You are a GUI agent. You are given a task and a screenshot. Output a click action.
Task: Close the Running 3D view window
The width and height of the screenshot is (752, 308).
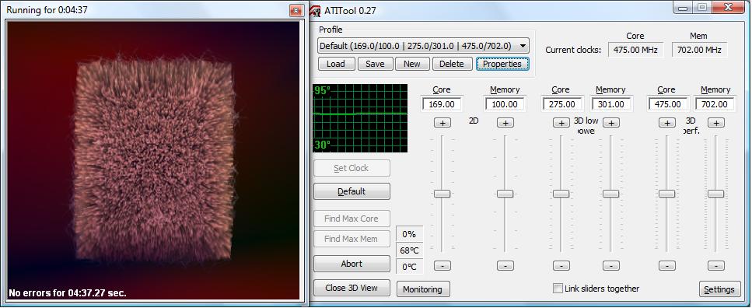296,9
